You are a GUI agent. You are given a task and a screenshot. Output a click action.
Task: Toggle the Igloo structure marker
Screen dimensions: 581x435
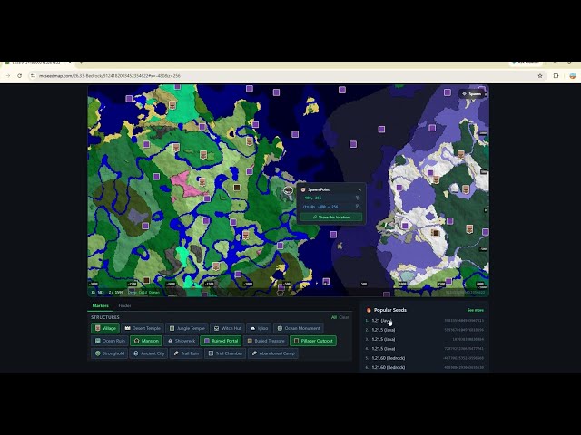(x=259, y=328)
